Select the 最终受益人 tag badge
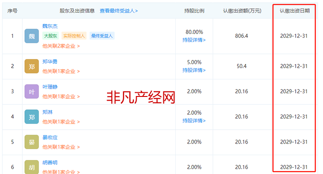The height and width of the screenshot is (174, 323). pos(102,36)
